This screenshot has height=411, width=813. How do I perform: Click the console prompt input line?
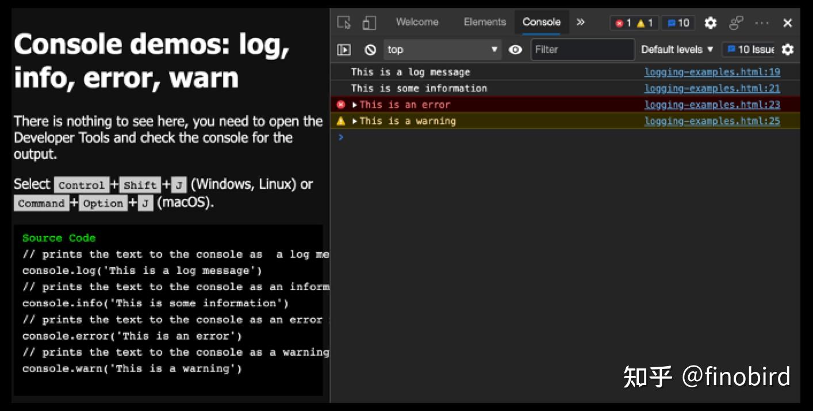565,137
